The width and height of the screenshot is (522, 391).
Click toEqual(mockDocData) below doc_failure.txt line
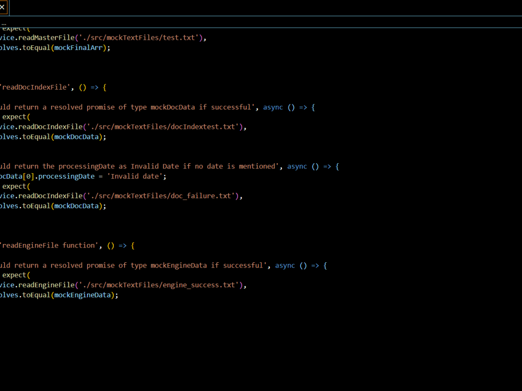point(62,206)
